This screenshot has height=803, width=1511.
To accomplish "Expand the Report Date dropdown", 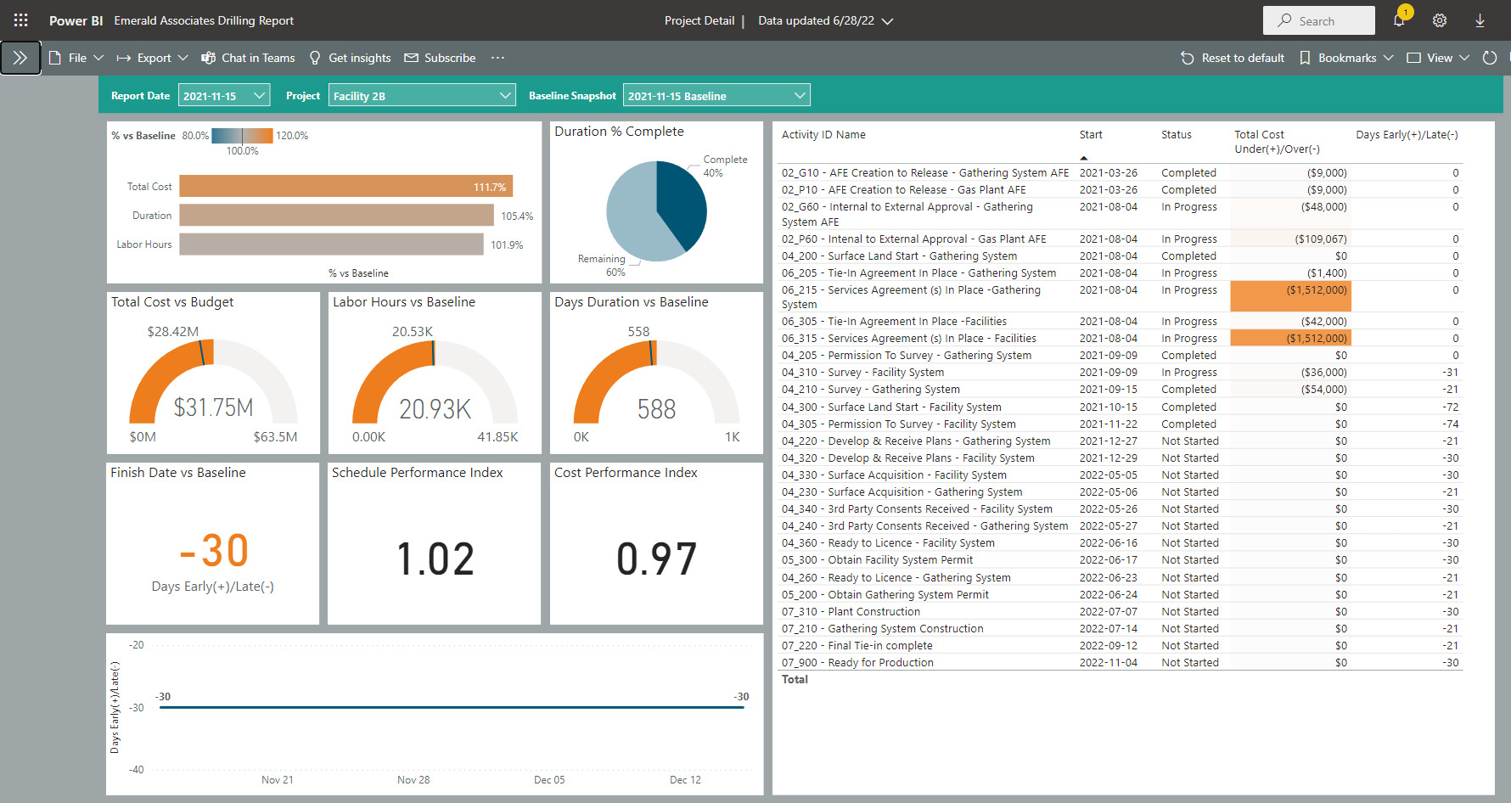I will [x=224, y=96].
